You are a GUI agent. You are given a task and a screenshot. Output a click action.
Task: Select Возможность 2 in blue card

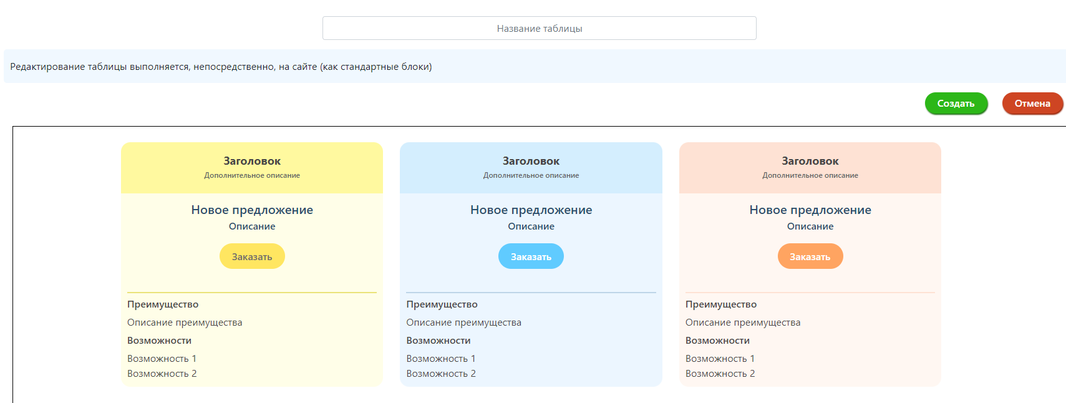pyautogui.click(x=441, y=374)
